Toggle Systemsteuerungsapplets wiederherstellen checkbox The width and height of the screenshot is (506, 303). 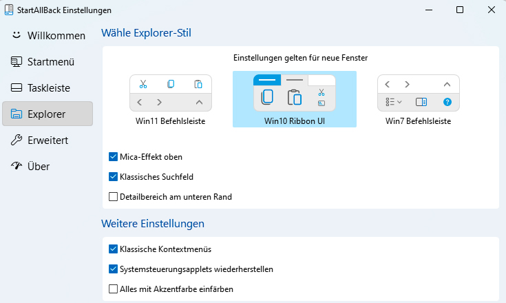(x=113, y=269)
